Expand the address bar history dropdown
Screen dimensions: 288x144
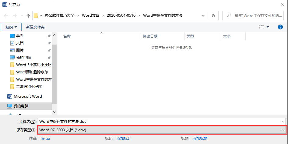pyautogui.click(x=203, y=15)
